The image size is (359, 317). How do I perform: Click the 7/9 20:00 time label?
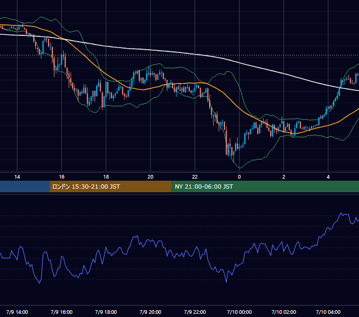(x=150, y=312)
